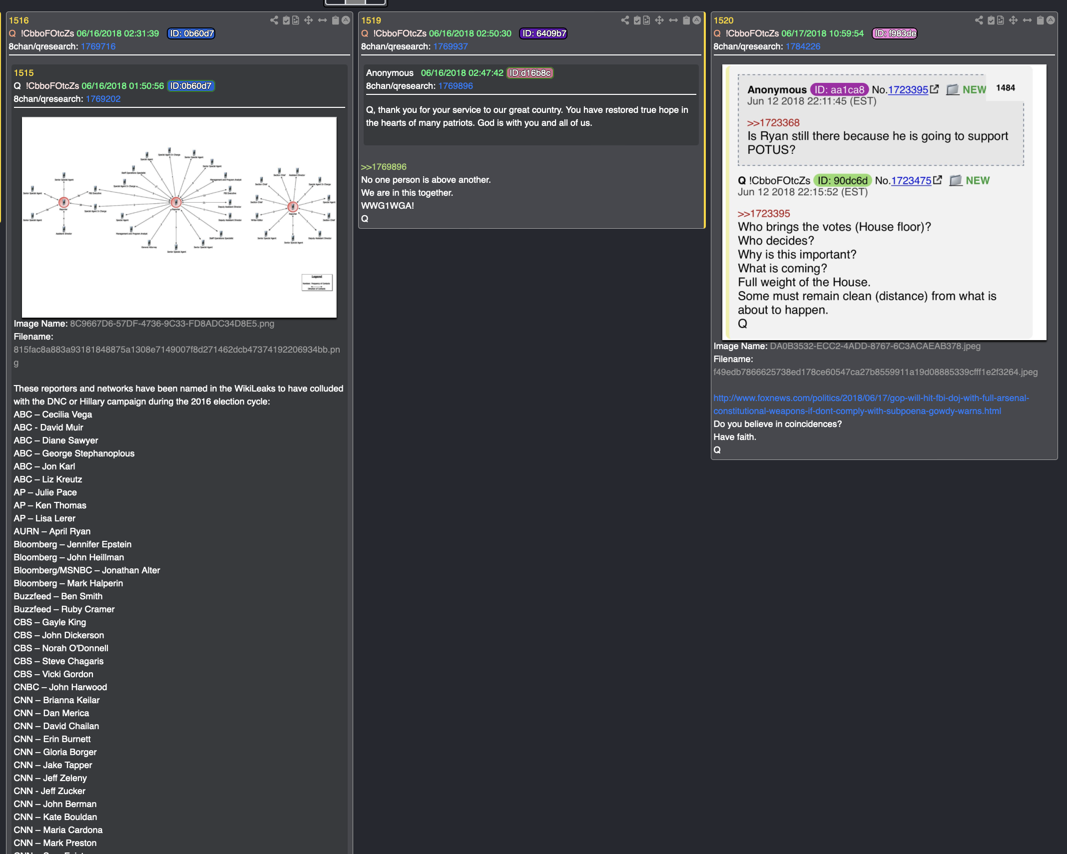
Task: Click the timestamp 06/17/2018 10:59:54
Action: [822, 33]
